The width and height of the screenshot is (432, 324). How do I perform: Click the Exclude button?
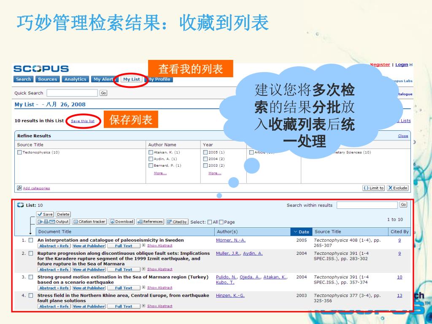pyautogui.click(x=398, y=188)
